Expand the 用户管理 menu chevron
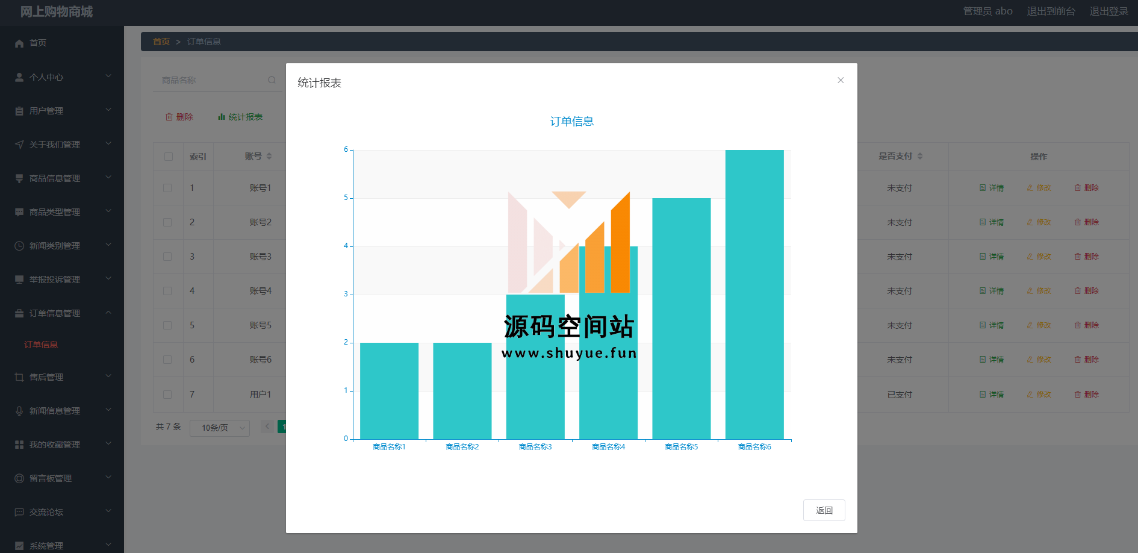This screenshot has width=1138, height=553. (x=108, y=110)
